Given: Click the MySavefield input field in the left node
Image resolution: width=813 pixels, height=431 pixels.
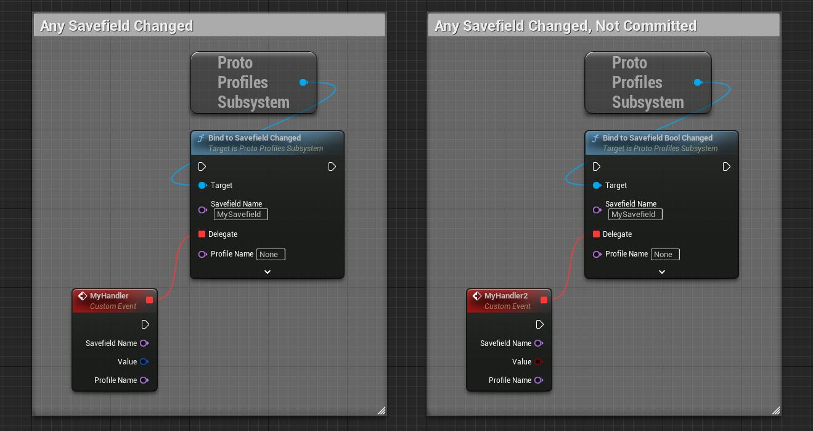Looking at the screenshot, I should [x=241, y=215].
